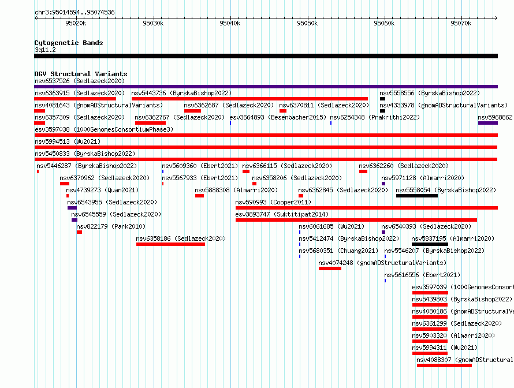The image size is (514, 388).
Task: Click nsv5446287 (ByrskaBishop2022) label
Action: click(x=87, y=166)
